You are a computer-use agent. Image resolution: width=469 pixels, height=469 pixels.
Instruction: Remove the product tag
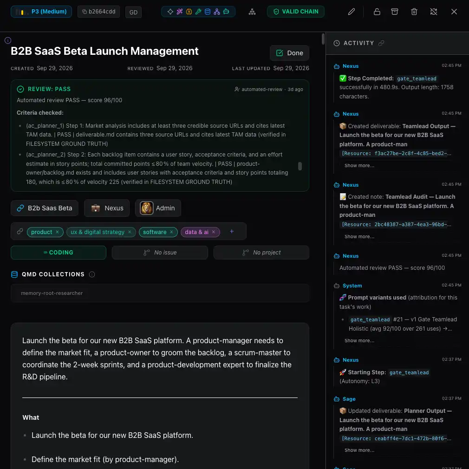coord(57,232)
